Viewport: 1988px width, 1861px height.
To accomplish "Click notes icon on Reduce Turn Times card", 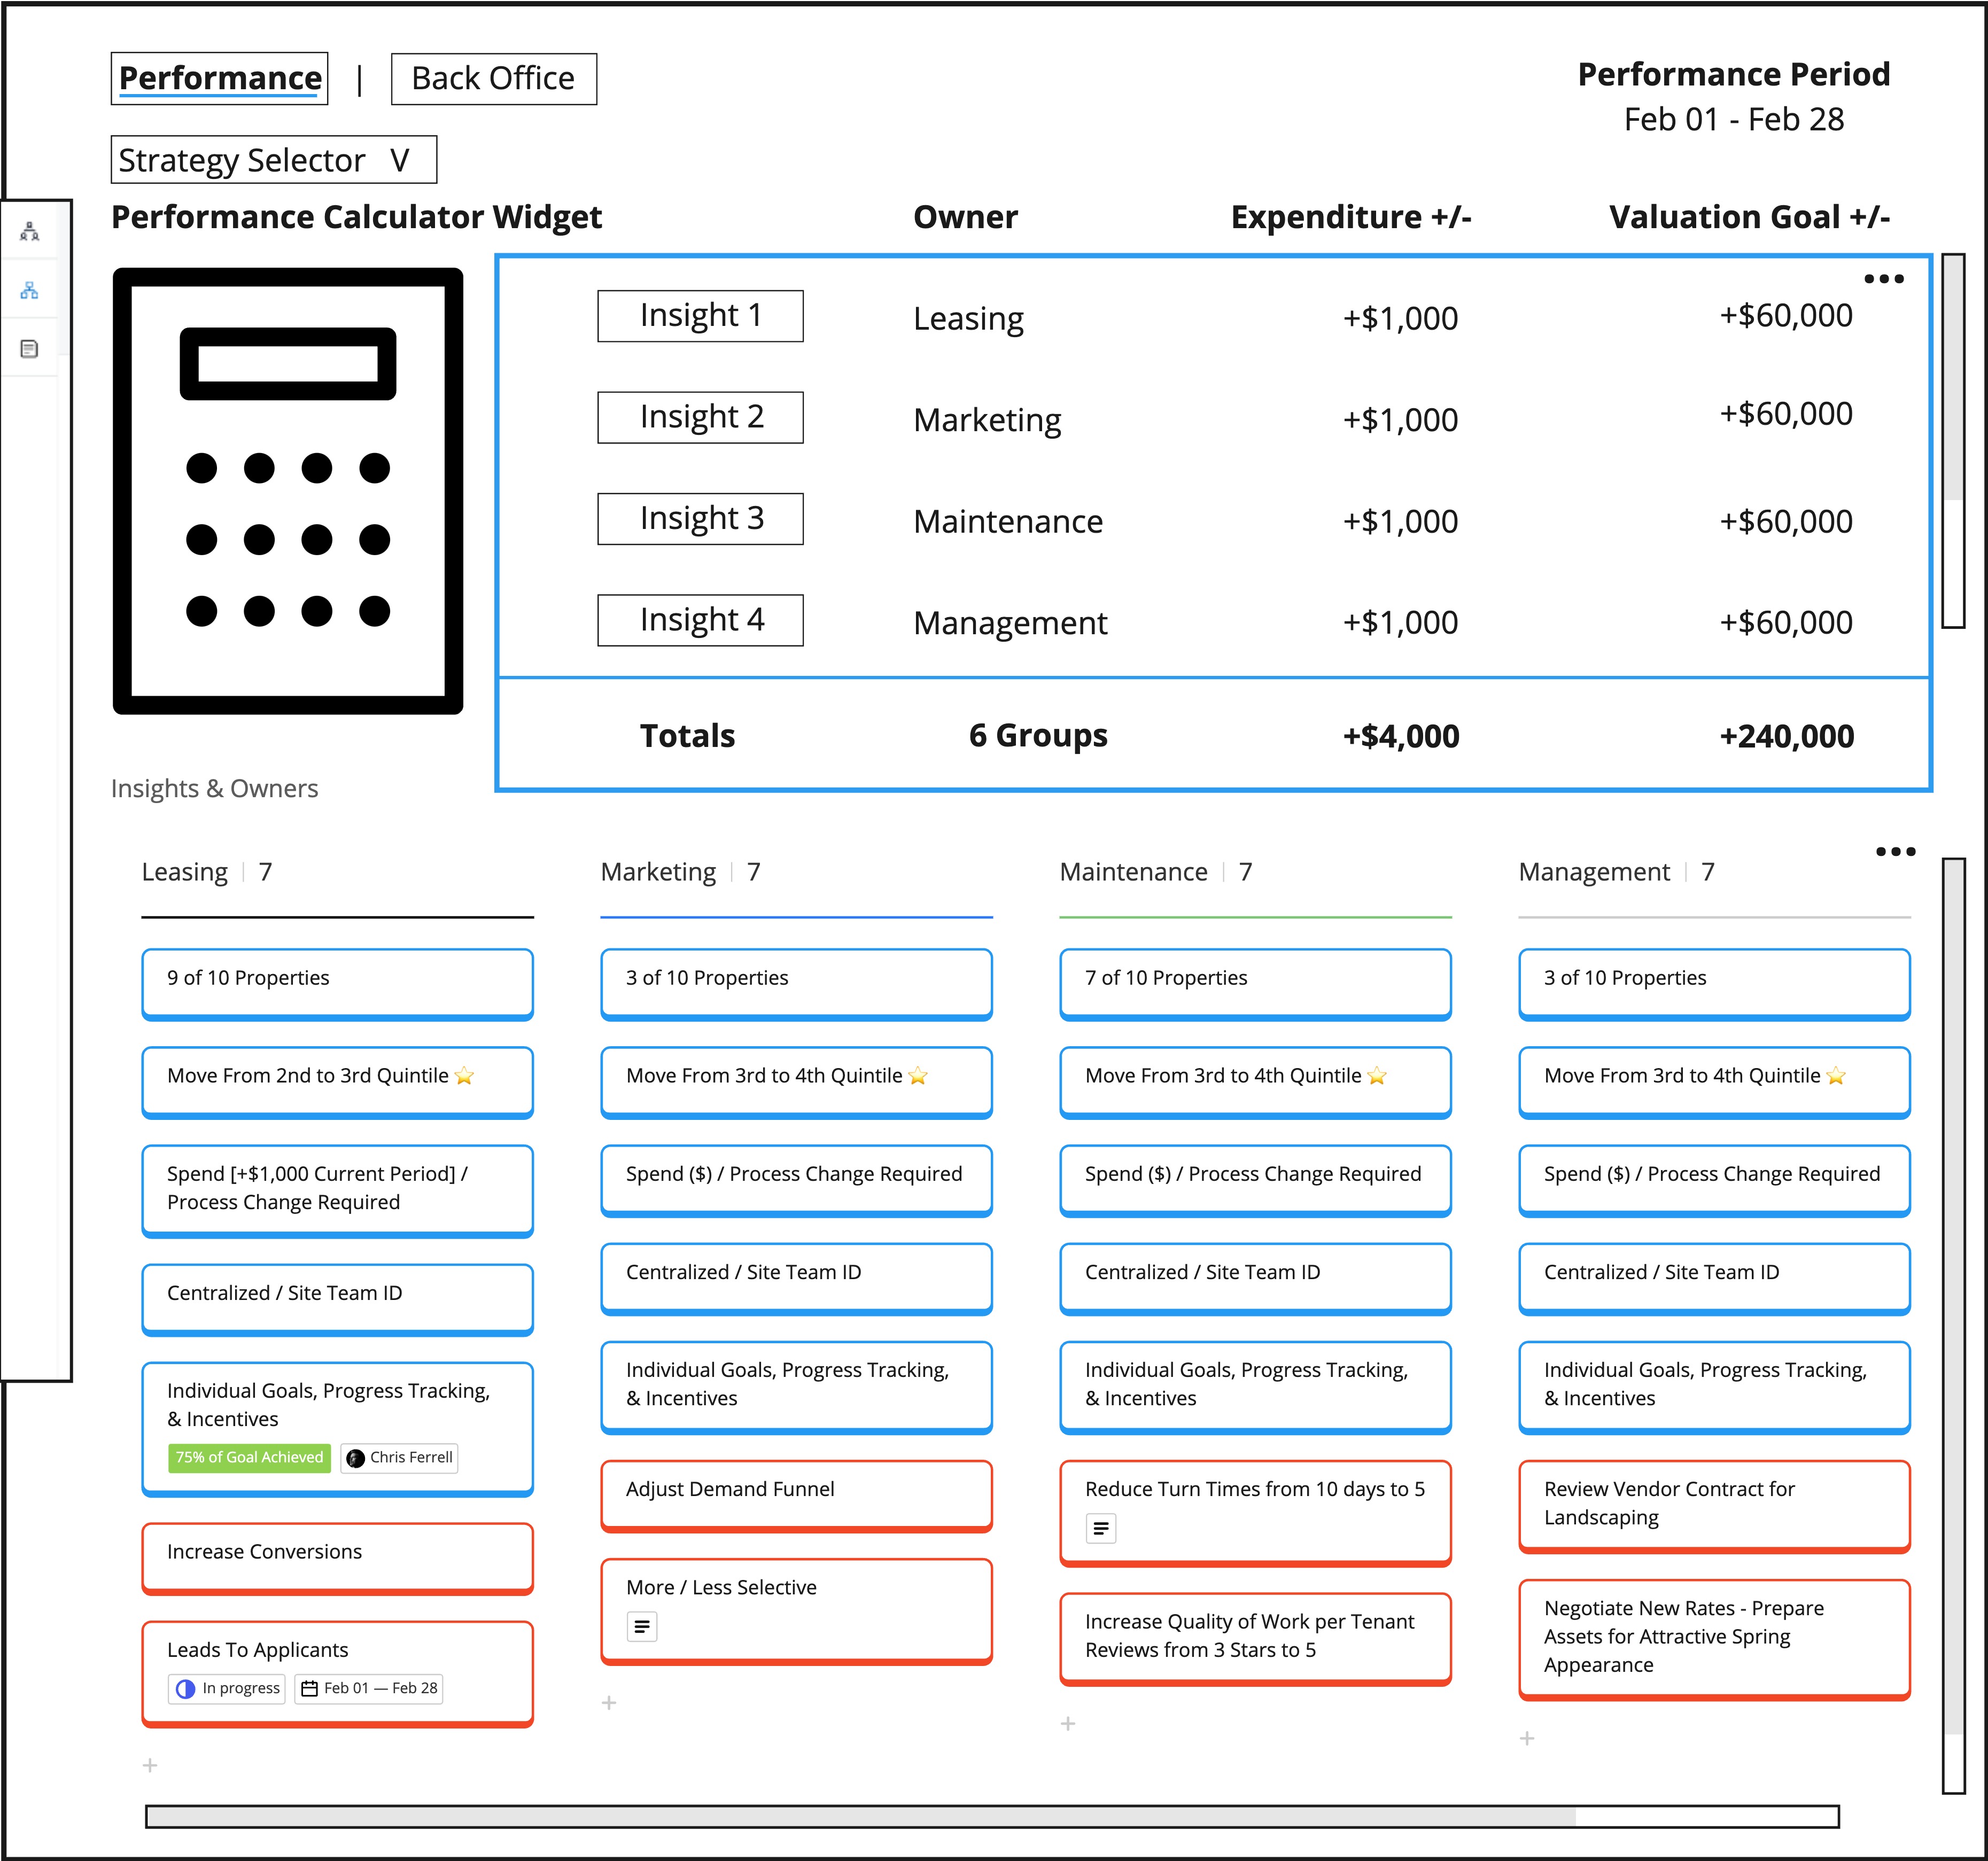I will pyautogui.click(x=1101, y=1528).
